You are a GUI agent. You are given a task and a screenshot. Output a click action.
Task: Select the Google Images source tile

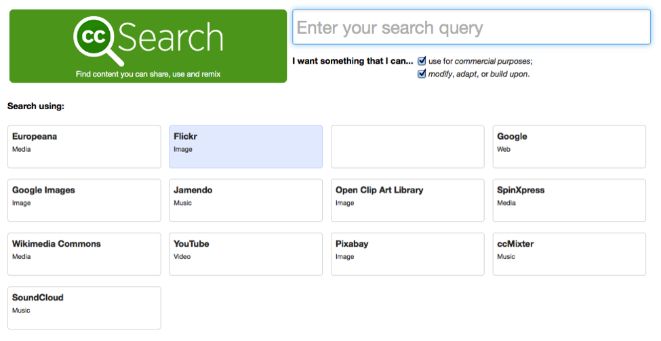[x=84, y=200]
